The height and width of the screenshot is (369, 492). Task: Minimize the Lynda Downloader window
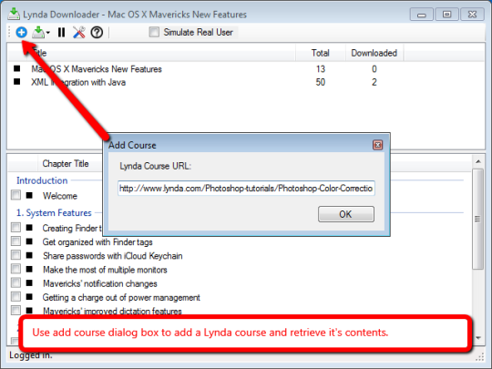click(x=422, y=15)
